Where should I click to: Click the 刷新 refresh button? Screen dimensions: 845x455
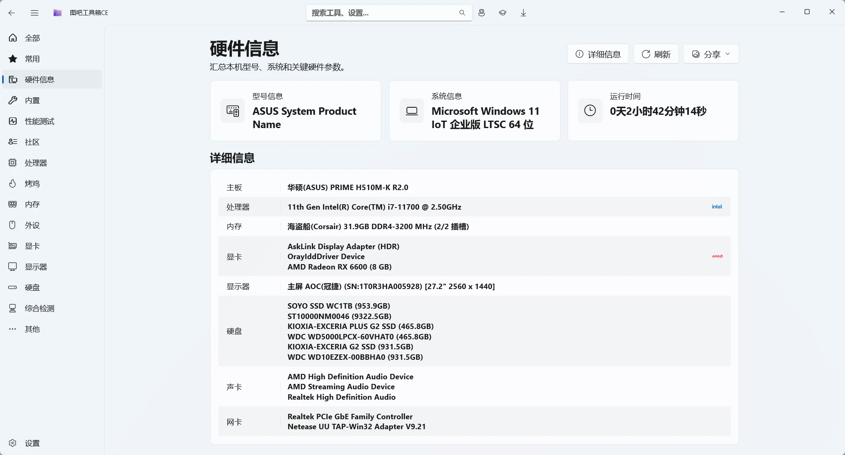pyautogui.click(x=656, y=54)
